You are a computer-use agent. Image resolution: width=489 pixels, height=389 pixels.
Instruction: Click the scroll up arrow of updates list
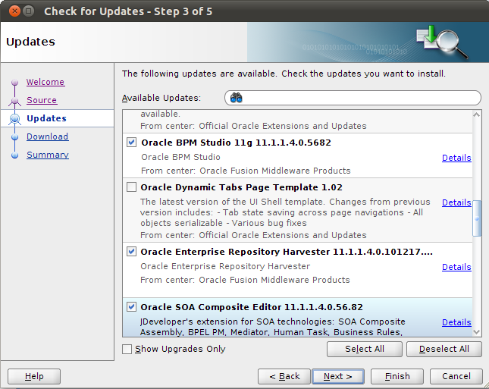click(x=477, y=115)
